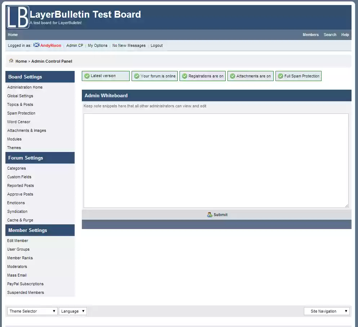Click the status icon on Your forum is online
358x327 pixels.
point(136,76)
